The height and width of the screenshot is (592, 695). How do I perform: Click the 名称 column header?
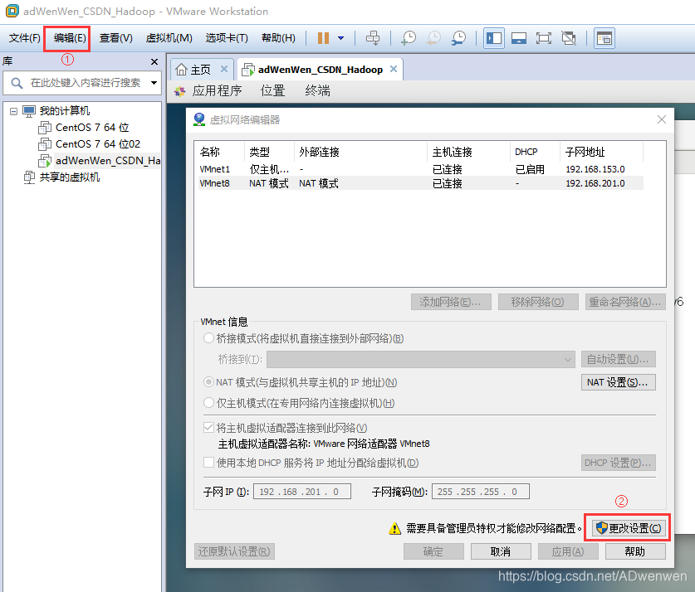pyautogui.click(x=220, y=153)
